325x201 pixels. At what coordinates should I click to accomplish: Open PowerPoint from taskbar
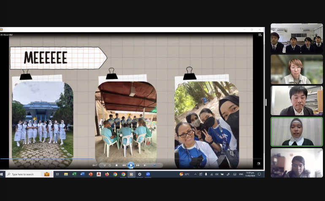[x=91, y=174]
